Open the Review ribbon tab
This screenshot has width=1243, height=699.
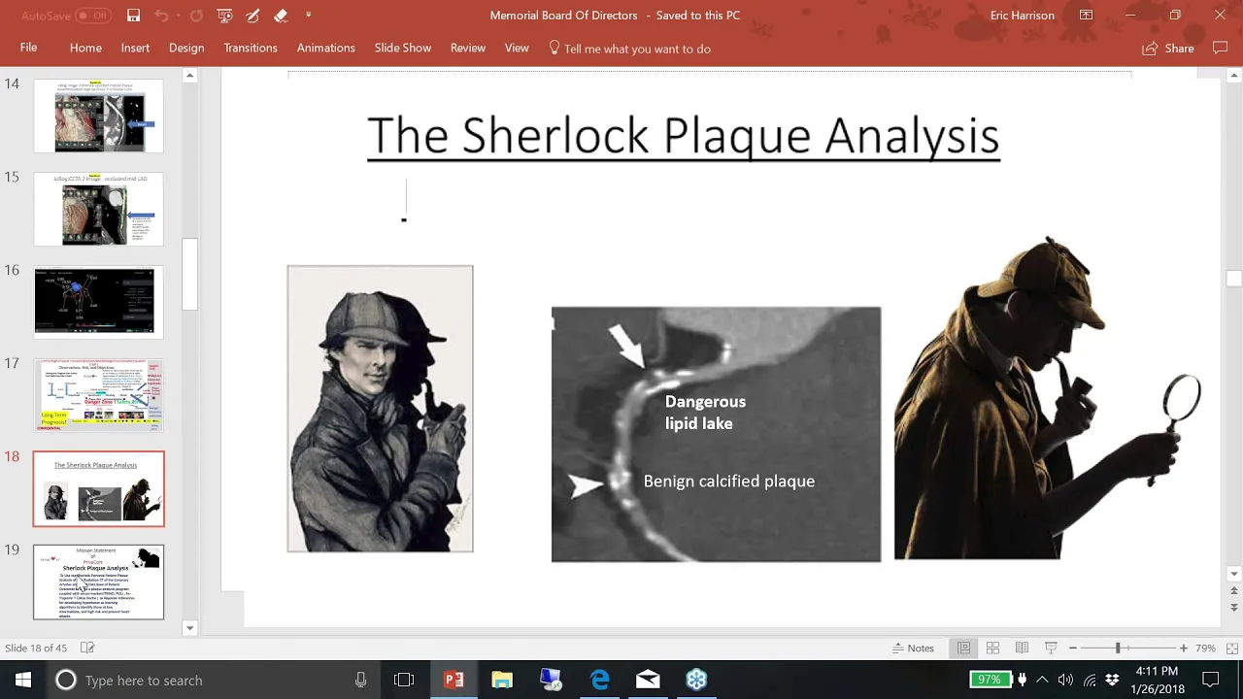coord(468,48)
